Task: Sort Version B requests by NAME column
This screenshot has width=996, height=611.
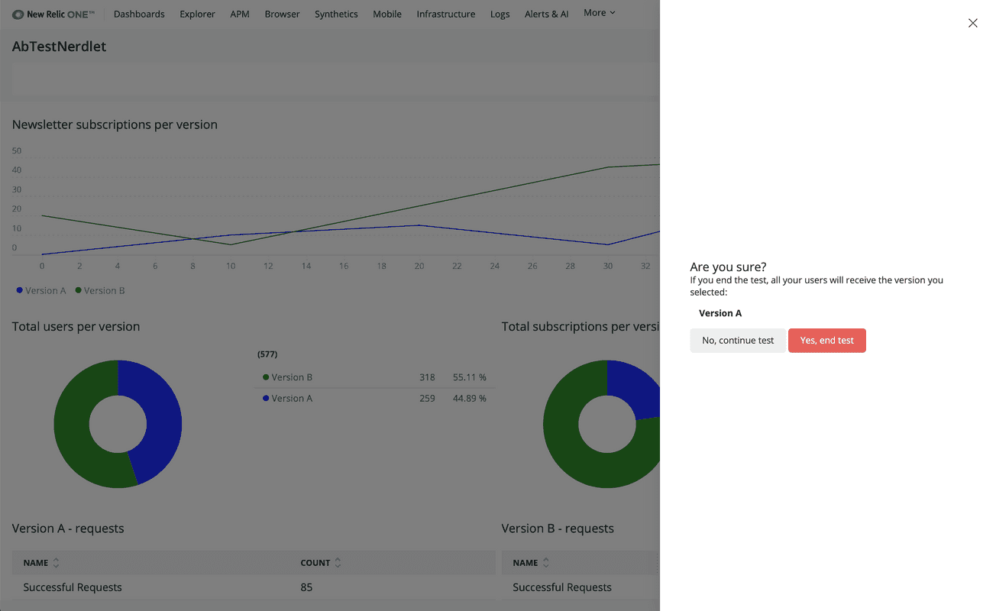Action: click(x=531, y=563)
